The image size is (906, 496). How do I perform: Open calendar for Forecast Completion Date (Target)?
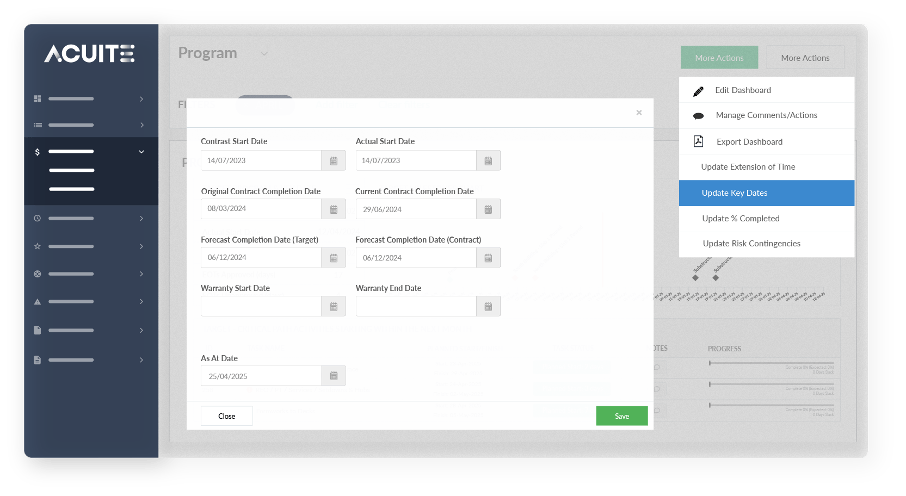pos(334,257)
